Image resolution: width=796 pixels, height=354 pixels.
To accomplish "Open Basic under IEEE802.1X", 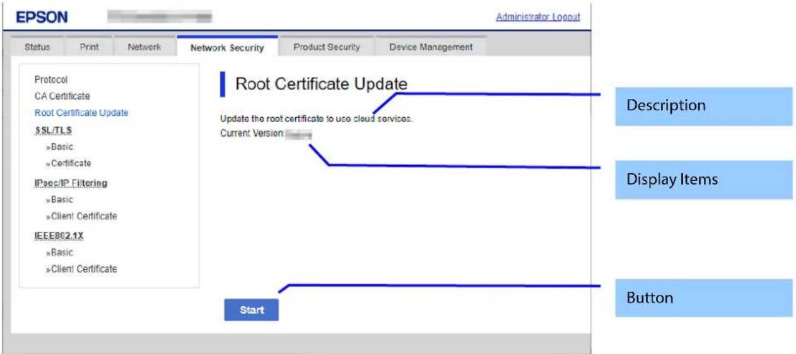I will tap(59, 253).
